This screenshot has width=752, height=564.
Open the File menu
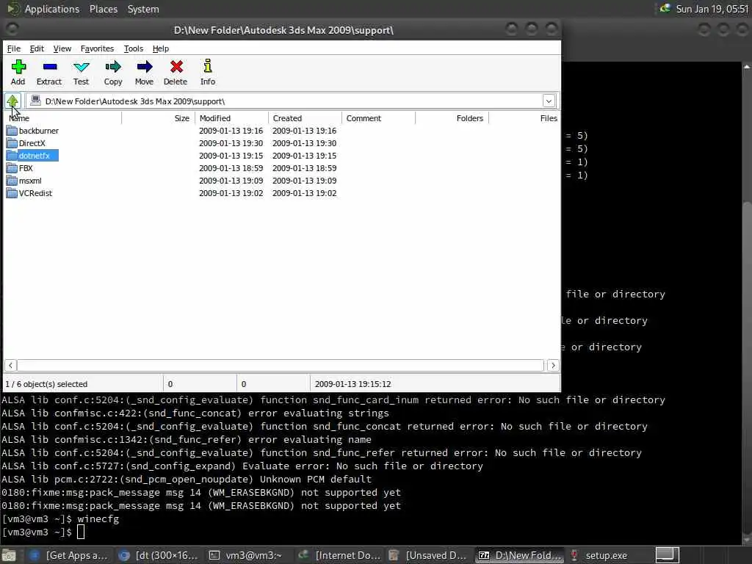[x=14, y=48]
